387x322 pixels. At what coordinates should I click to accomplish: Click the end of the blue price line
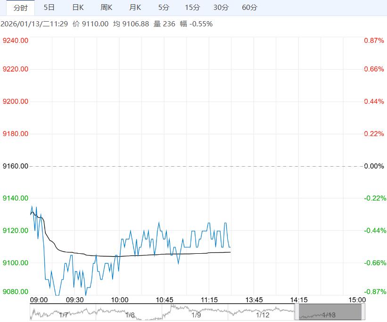tap(230, 247)
